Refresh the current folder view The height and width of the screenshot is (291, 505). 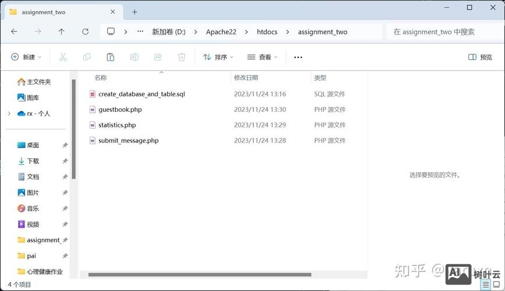pos(86,31)
